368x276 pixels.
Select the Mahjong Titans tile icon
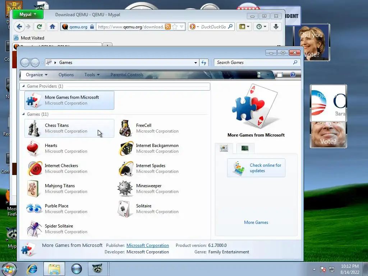click(x=33, y=188)
